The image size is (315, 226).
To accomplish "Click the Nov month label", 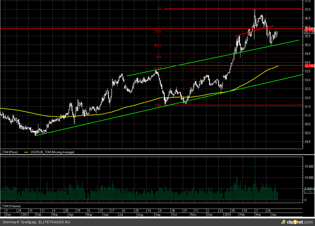I will (194, 215).
